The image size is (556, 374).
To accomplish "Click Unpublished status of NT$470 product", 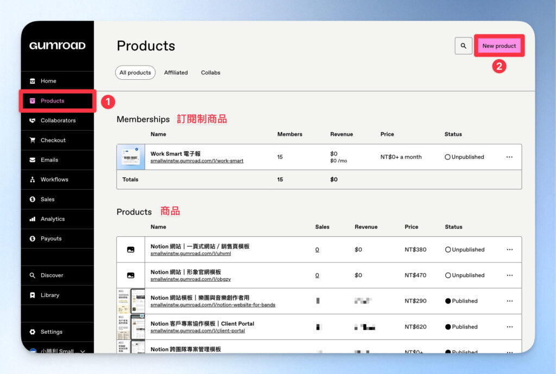I will [x=465, y=275].
